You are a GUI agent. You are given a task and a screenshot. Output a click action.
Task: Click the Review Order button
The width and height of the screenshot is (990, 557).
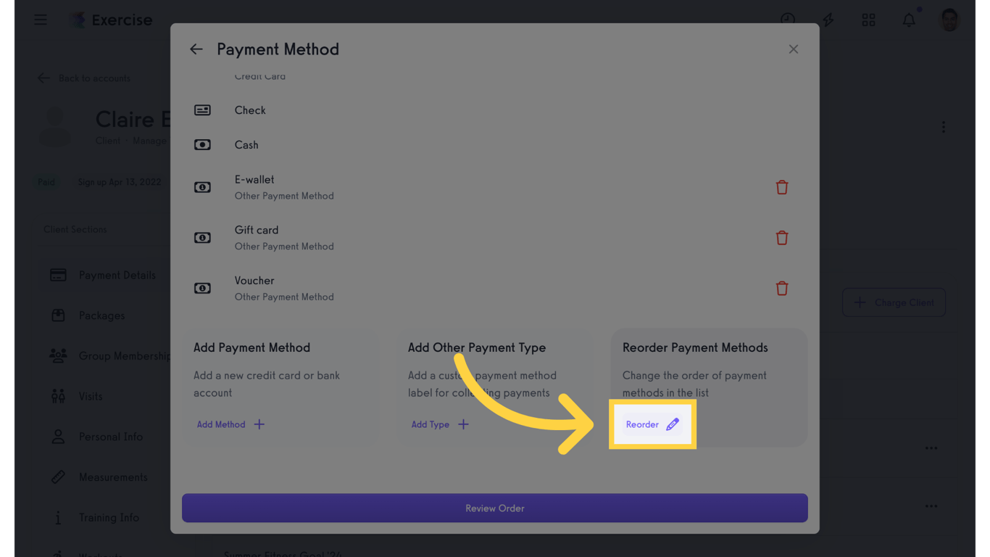pos(495,508)
